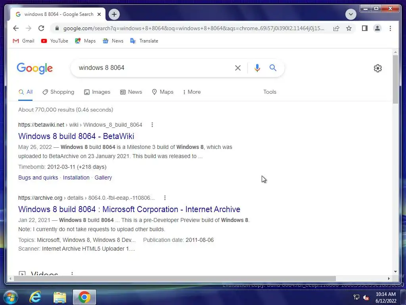The width and height of the screenshot is (406, 305).
Task: Click the Chrome profile avatar icon
Action: pyautogui.click(x=377, y=28)
